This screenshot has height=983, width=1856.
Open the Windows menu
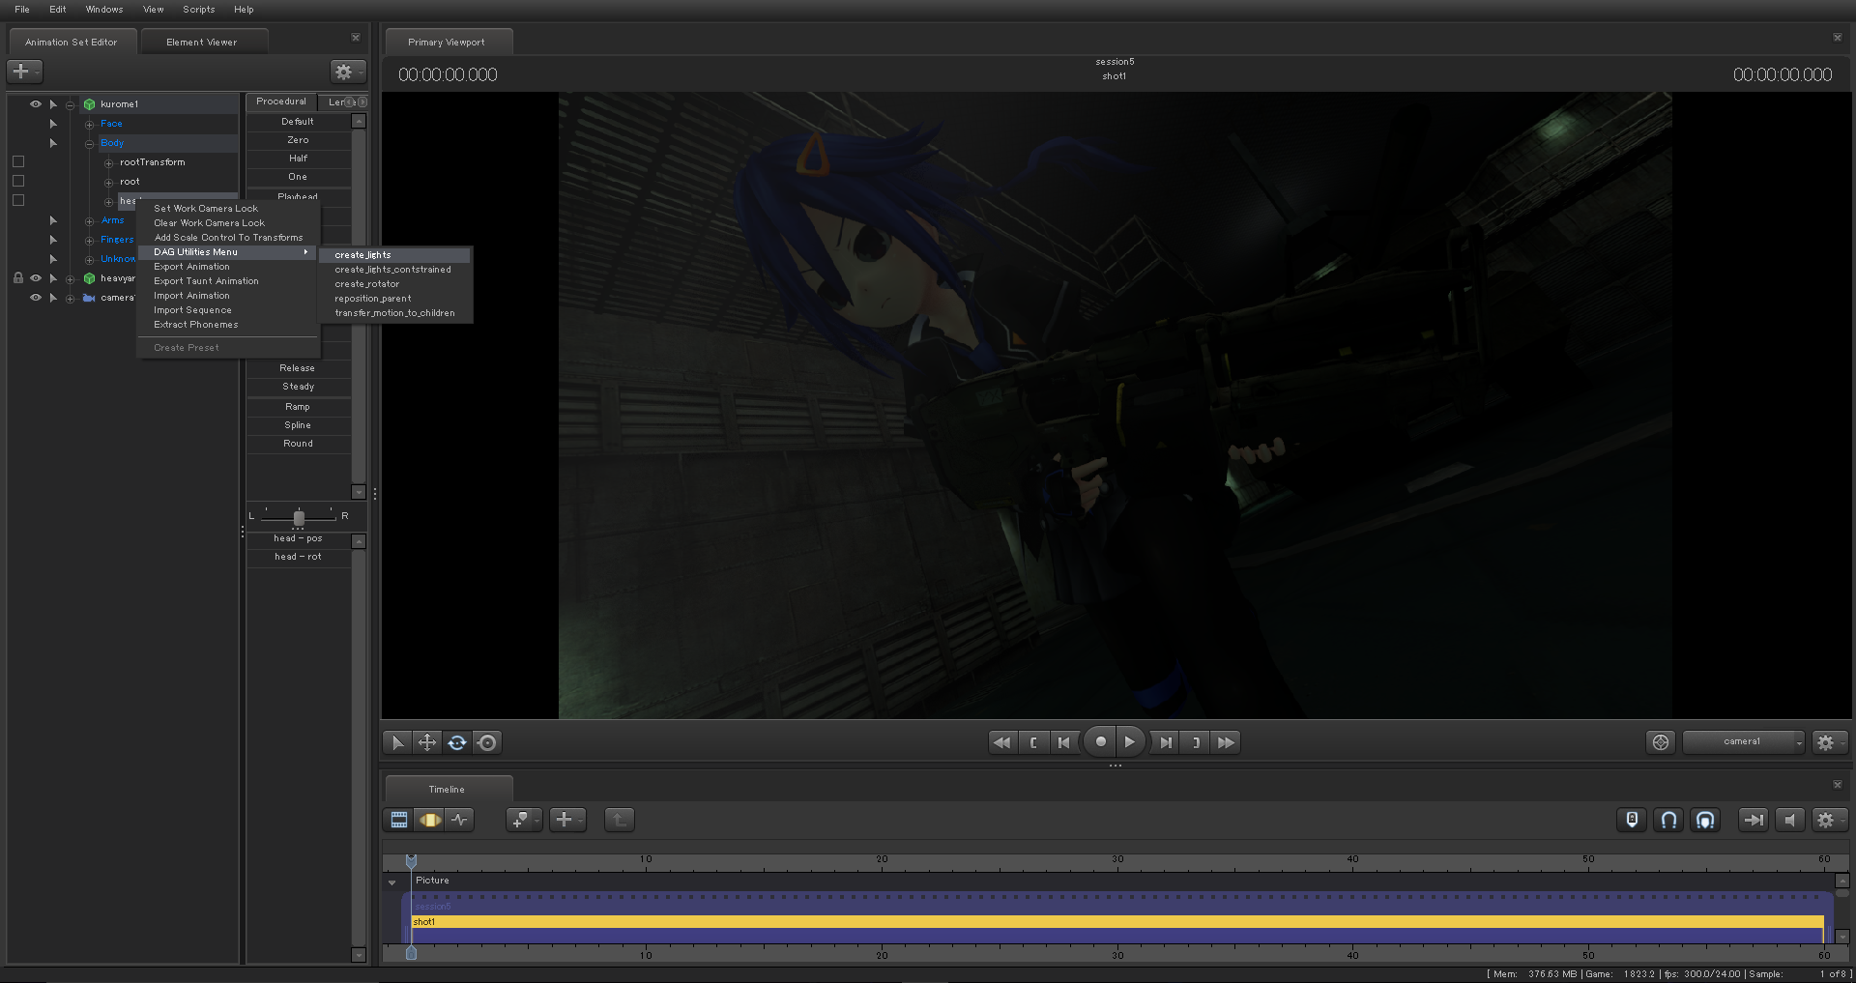point(104,10)
